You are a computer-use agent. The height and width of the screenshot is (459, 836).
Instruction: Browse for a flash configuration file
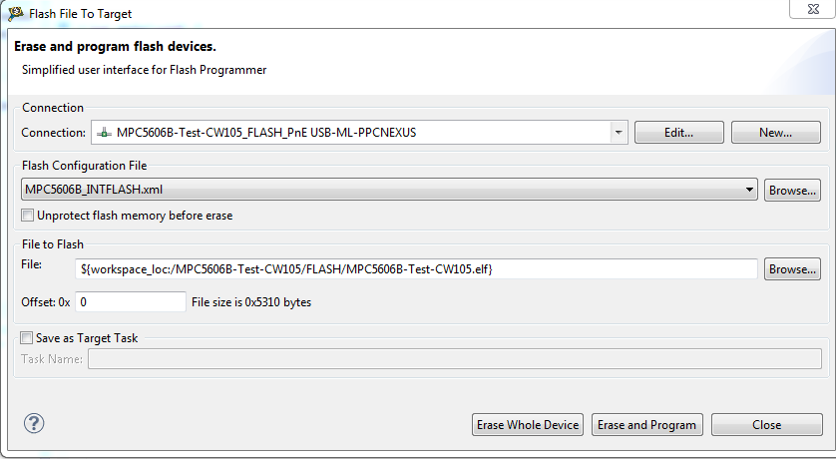click(x=792, y=190)
